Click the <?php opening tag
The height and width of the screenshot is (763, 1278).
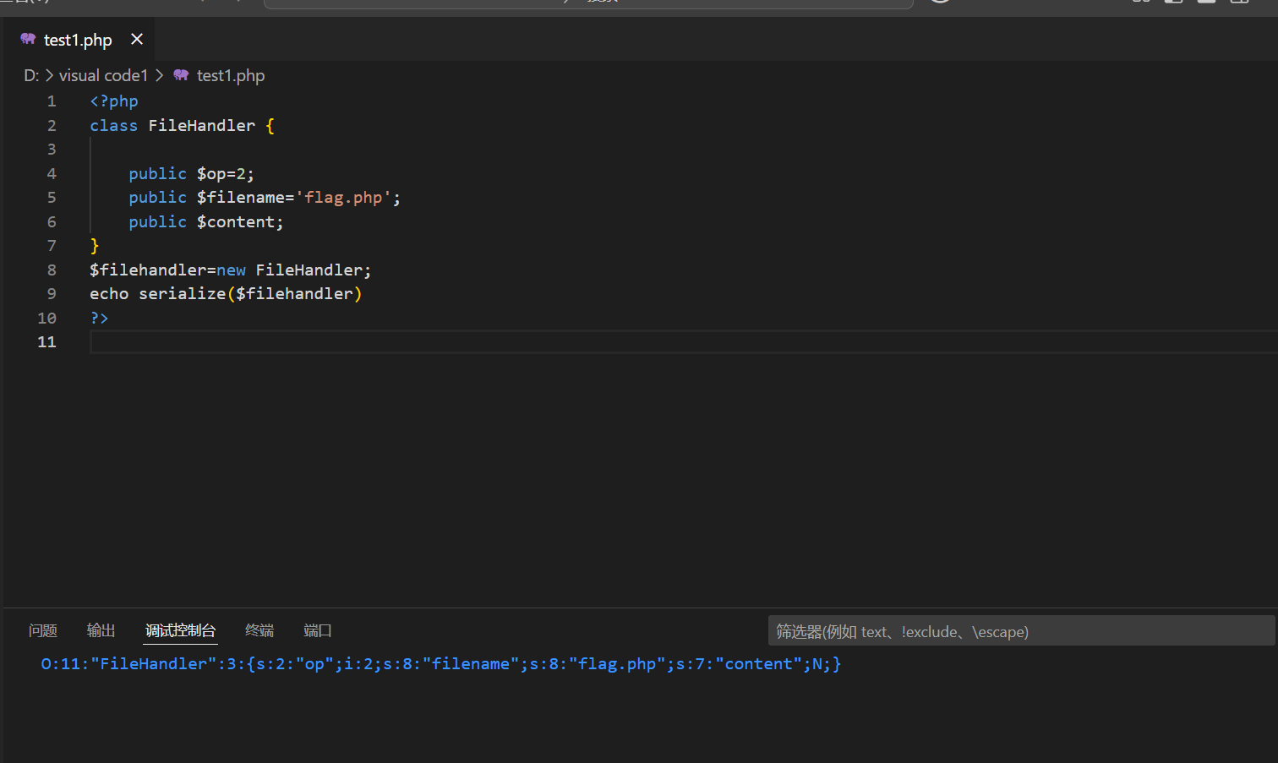114,101
